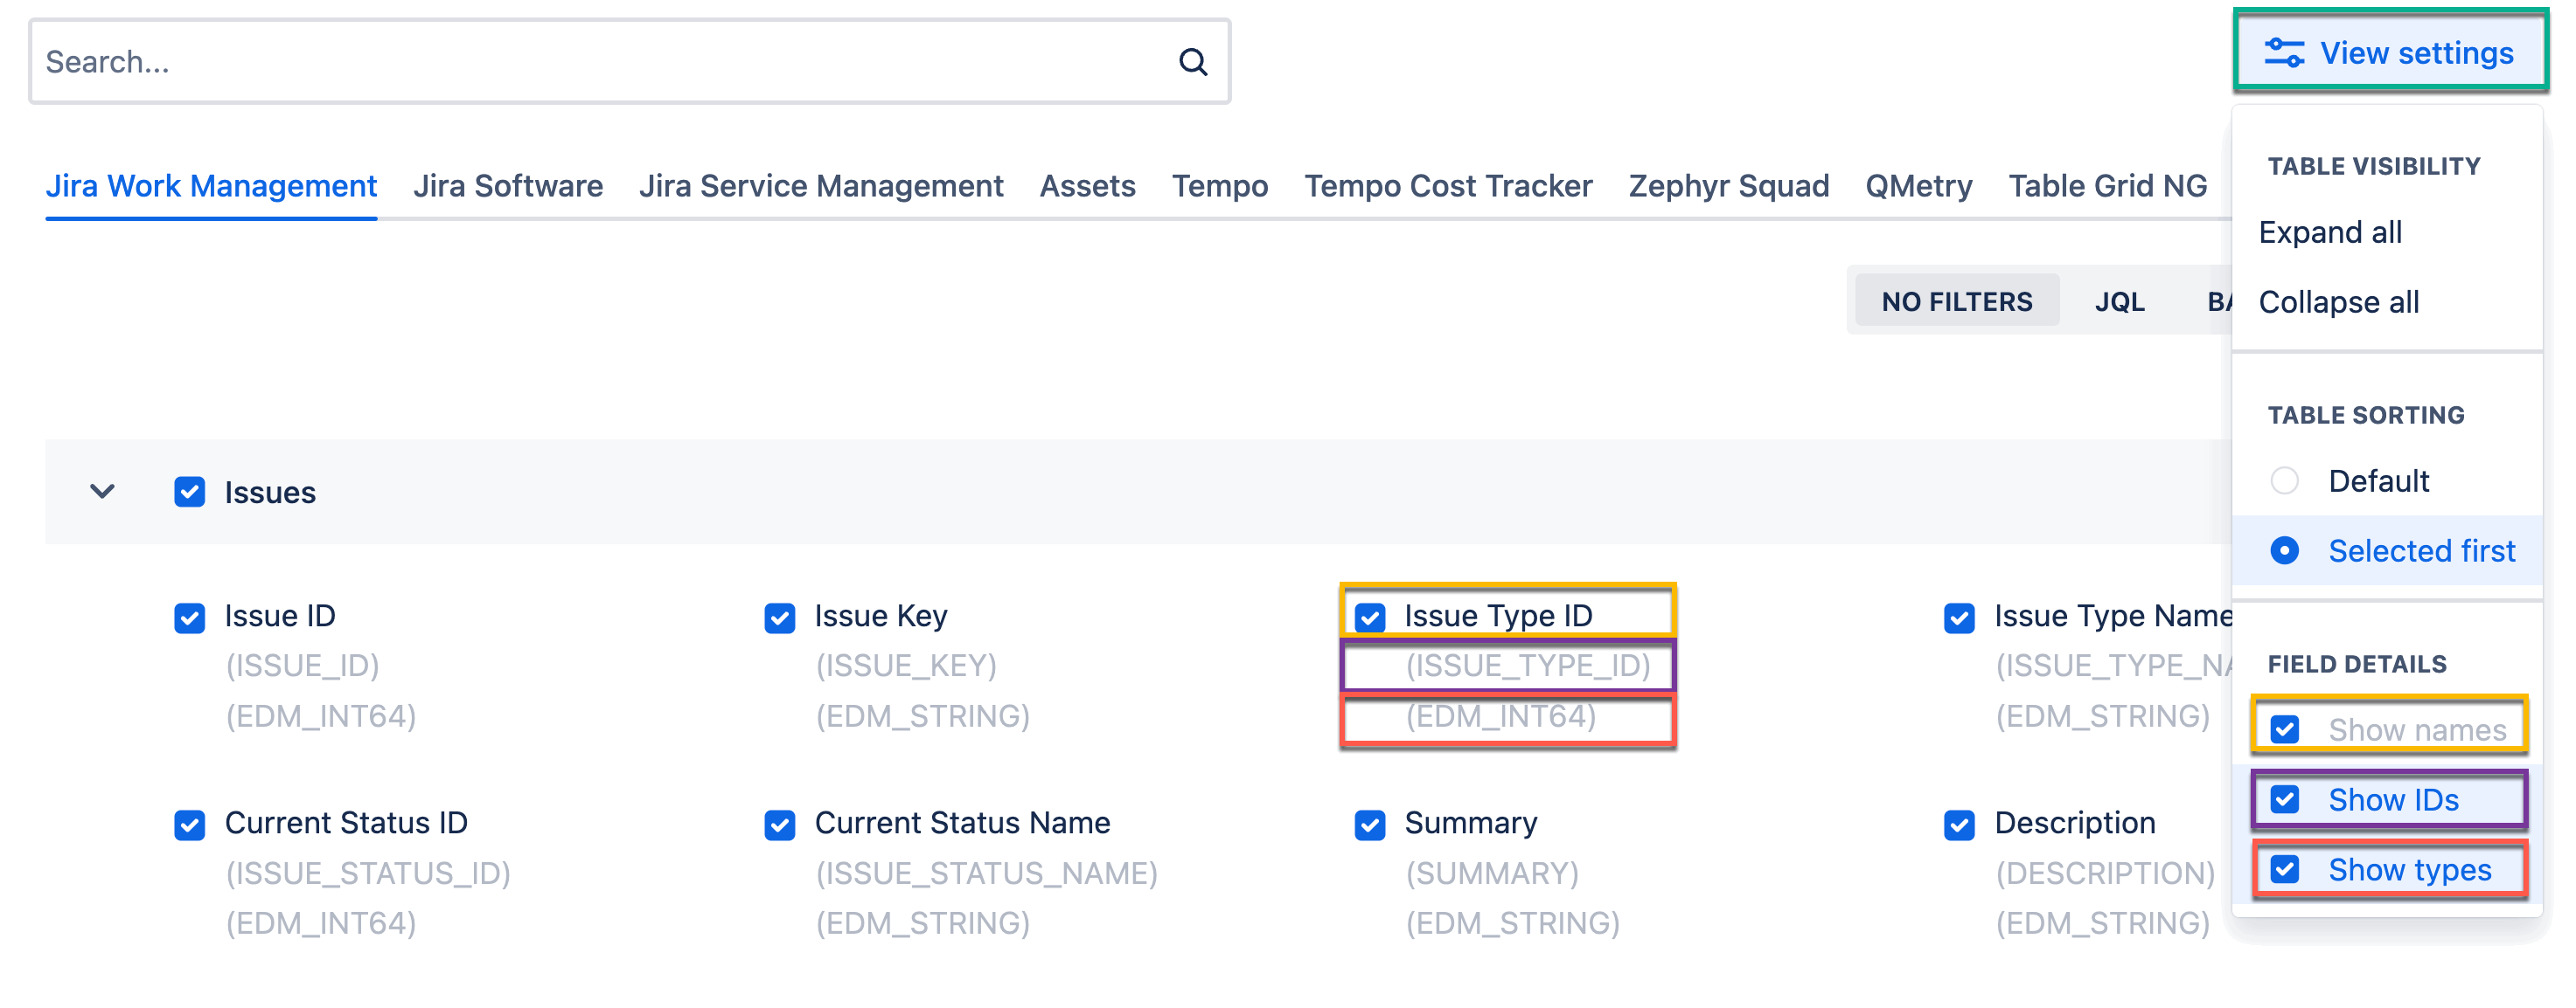Collapse the Issues table chevron
The width and height of the screenshot is (2576, 1008).
point(102,492)
